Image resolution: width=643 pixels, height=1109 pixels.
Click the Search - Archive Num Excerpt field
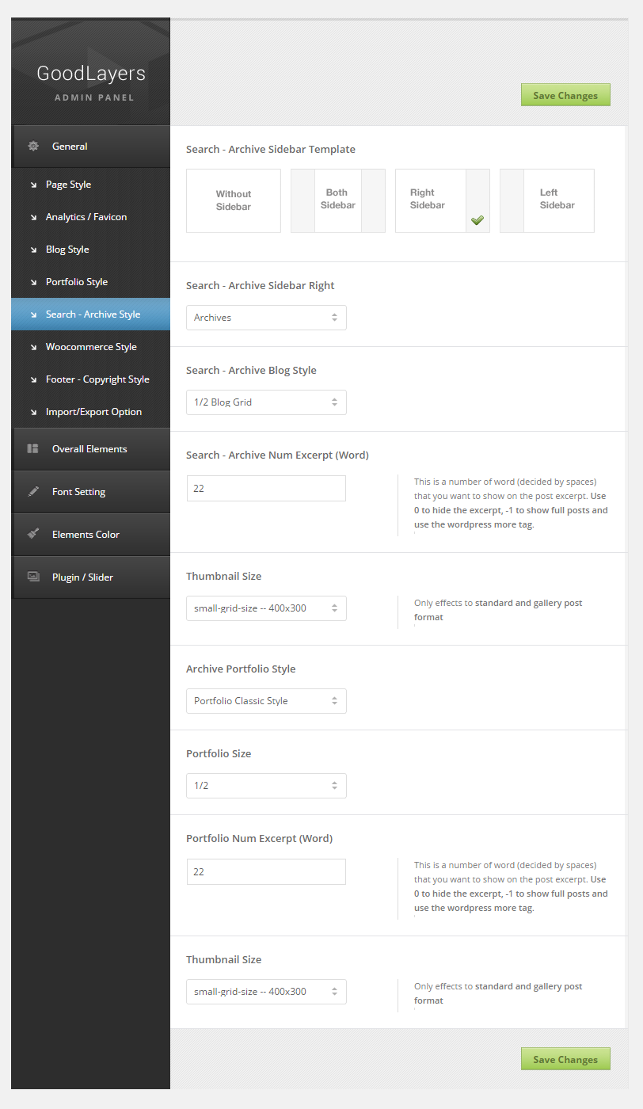[266, 489]
